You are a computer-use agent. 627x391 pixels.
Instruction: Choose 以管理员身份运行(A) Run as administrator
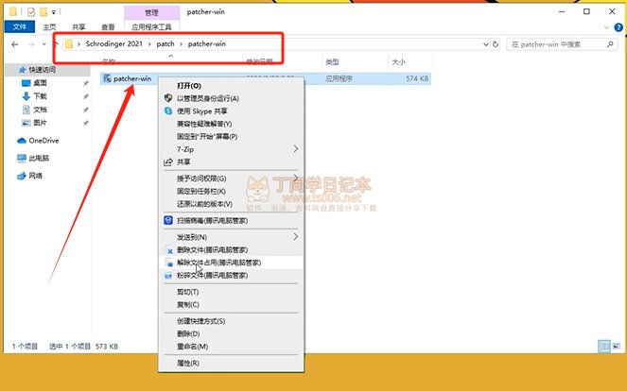(231, 98)
